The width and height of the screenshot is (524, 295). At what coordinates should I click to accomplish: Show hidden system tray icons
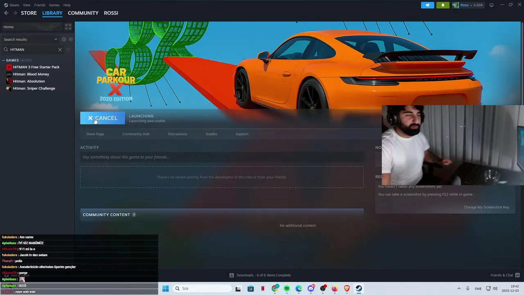click(x=459, y=288)
